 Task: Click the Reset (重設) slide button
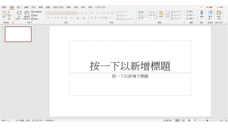point(35,15)
